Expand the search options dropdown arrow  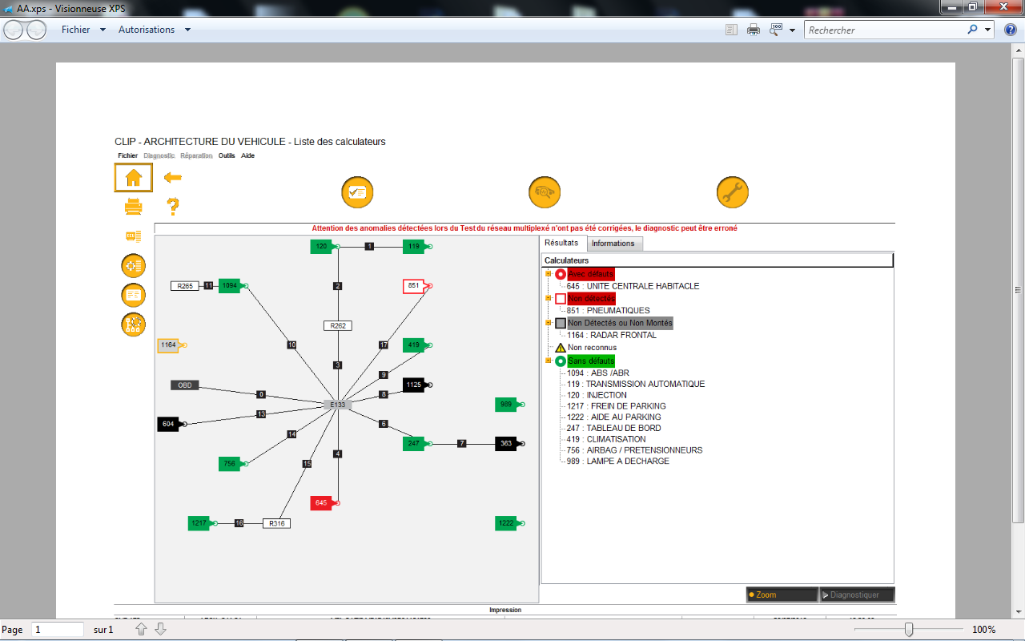click(x=987, y=30)
